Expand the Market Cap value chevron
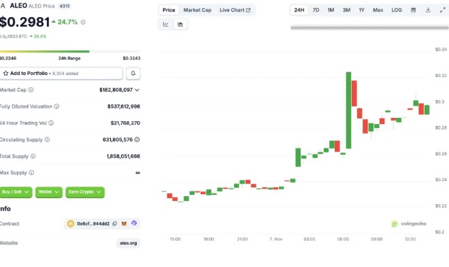This screenshot has width=449, height=267. coord(137,90)
